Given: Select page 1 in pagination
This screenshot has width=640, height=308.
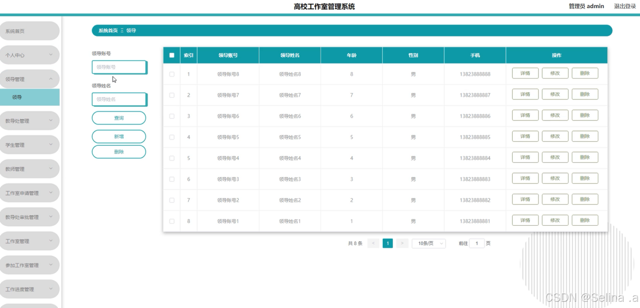Looking at the screenshot, I should pyautogui.click(x=388, y=243).
